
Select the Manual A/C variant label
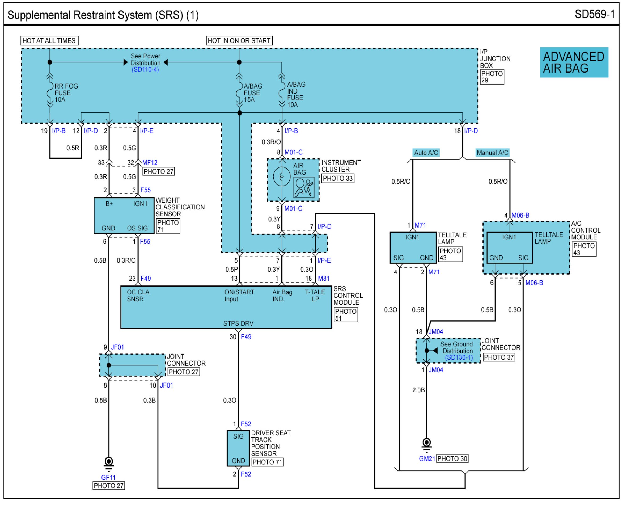[x=493, y=153]
